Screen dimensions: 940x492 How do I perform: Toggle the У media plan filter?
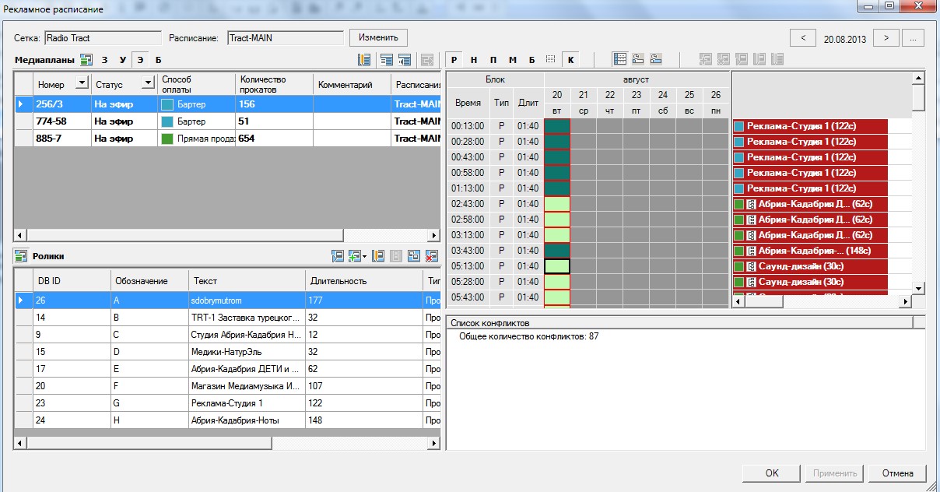pos(122,60)
